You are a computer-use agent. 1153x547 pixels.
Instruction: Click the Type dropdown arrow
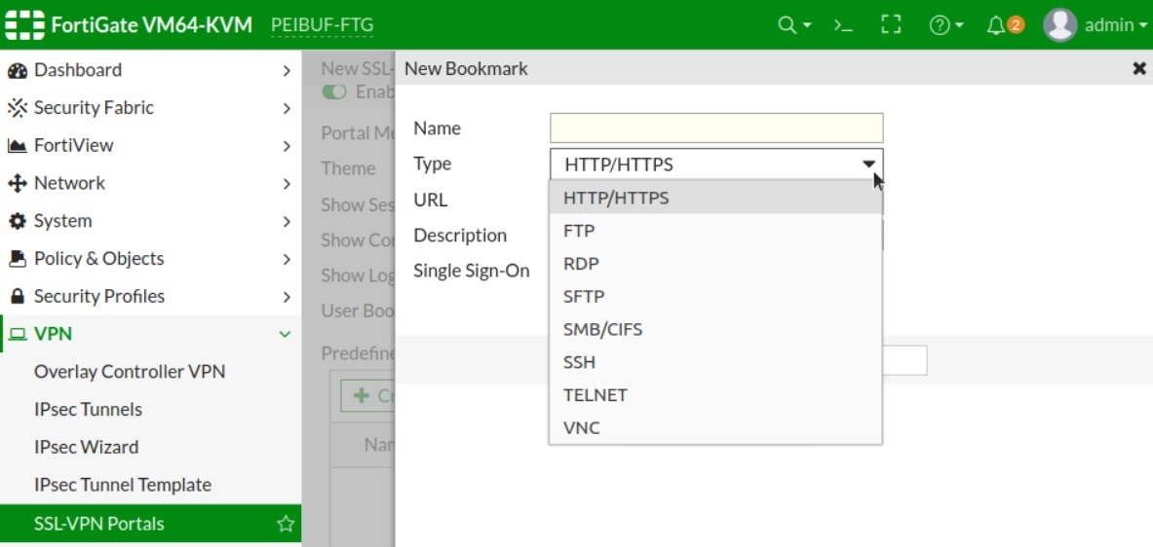(869, 164)
